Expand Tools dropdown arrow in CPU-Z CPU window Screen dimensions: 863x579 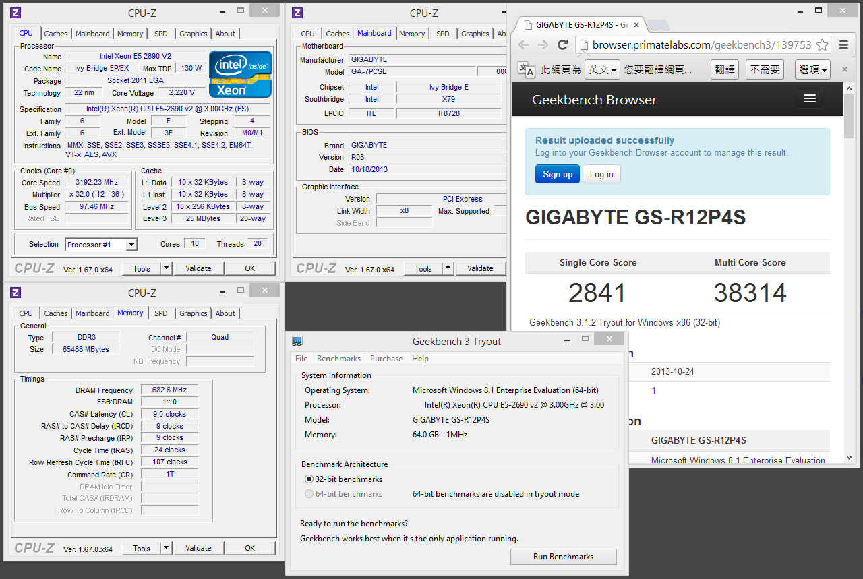point(166,268)
